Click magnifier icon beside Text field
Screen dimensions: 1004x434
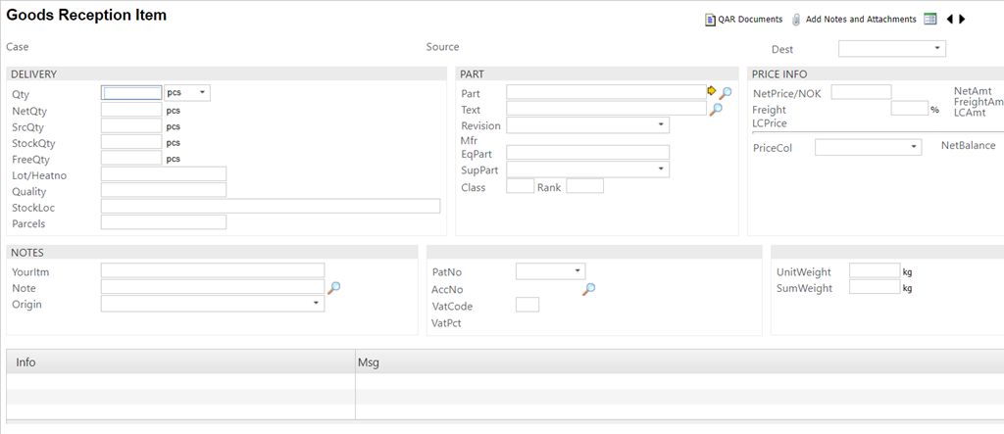pos(716,110)
